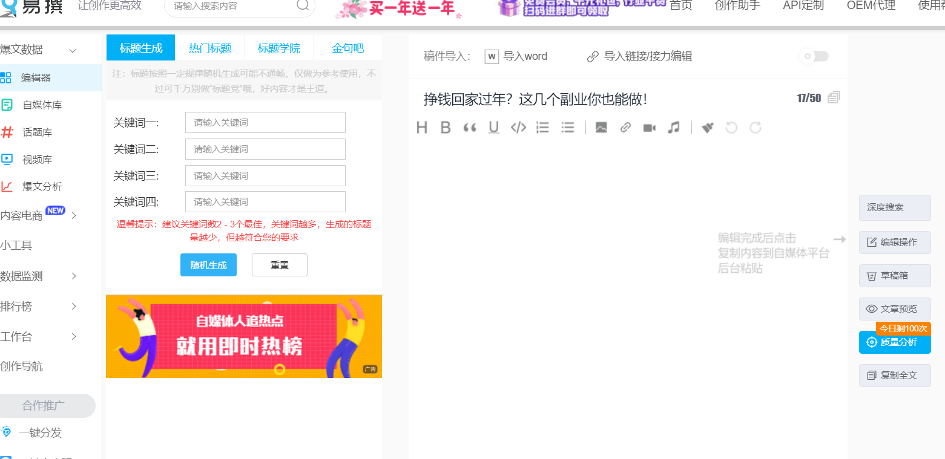Open 话题库 from the sidebar
Screen dimensions: 945x459
[36, 132]
